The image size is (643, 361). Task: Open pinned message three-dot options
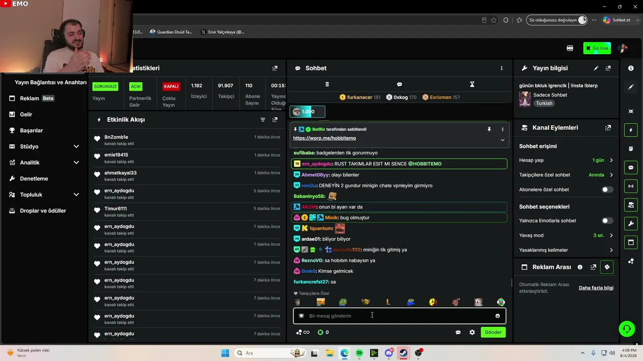pyautogui.click(x=502, y=129)
